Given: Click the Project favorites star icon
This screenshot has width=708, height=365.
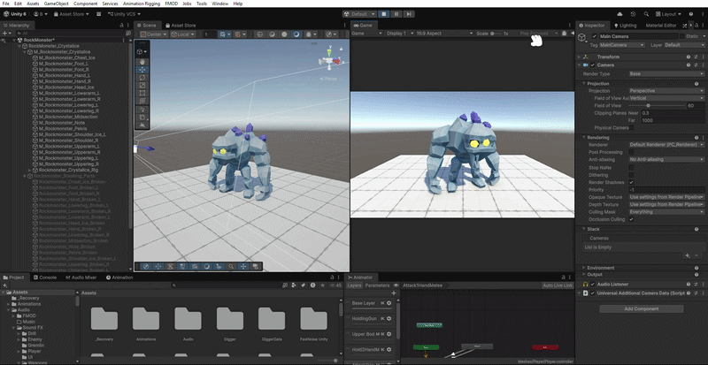Looking at the screenshot, I should (x=322, y=285).
